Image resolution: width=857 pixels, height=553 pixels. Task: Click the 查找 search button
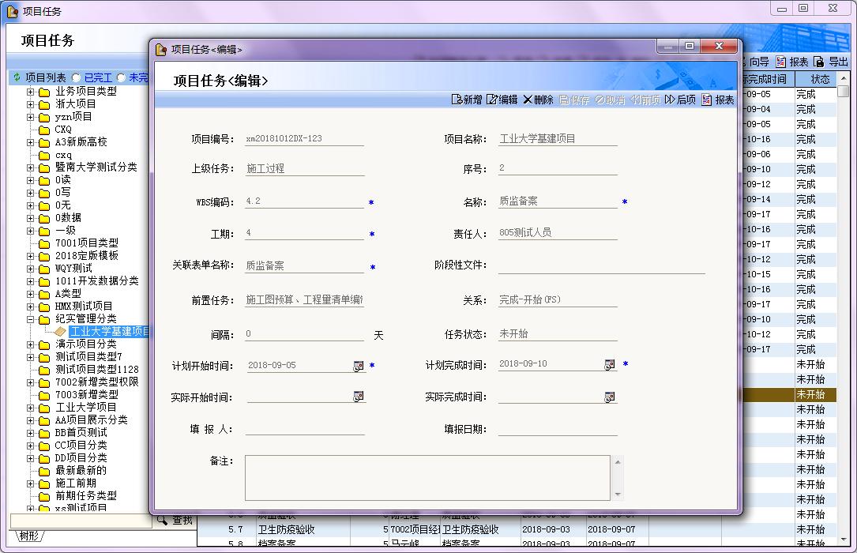click(175, 520)
